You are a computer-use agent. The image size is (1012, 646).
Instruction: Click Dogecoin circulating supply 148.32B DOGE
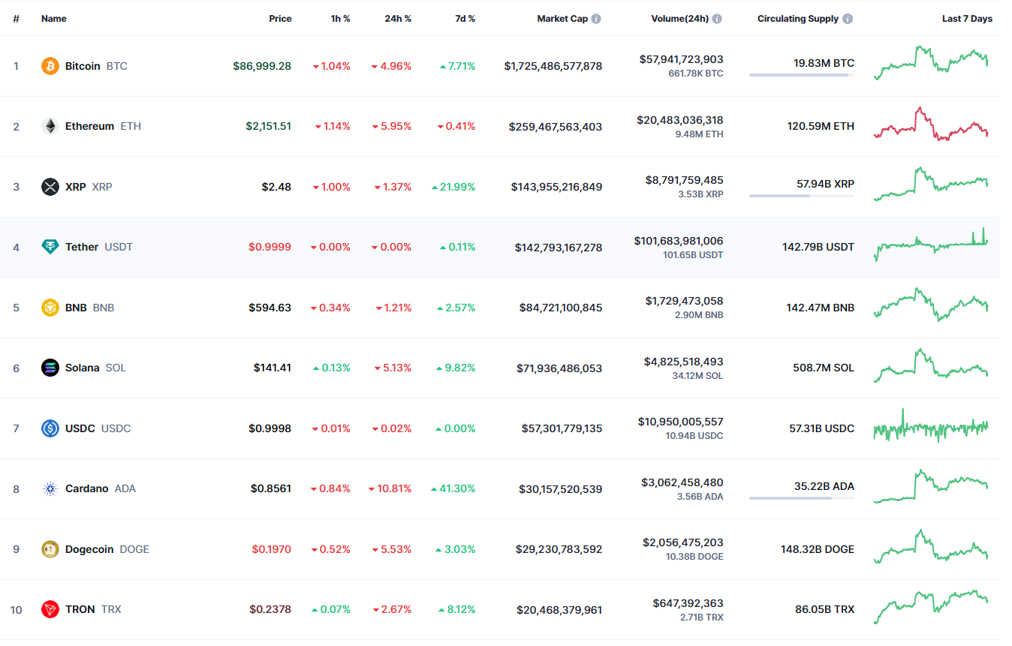tap(818, 549)
